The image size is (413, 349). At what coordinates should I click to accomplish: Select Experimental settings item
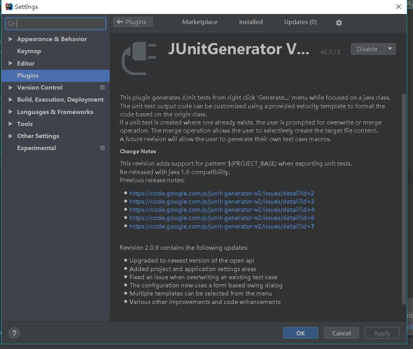pyautogui.click(x=36, y=148)
